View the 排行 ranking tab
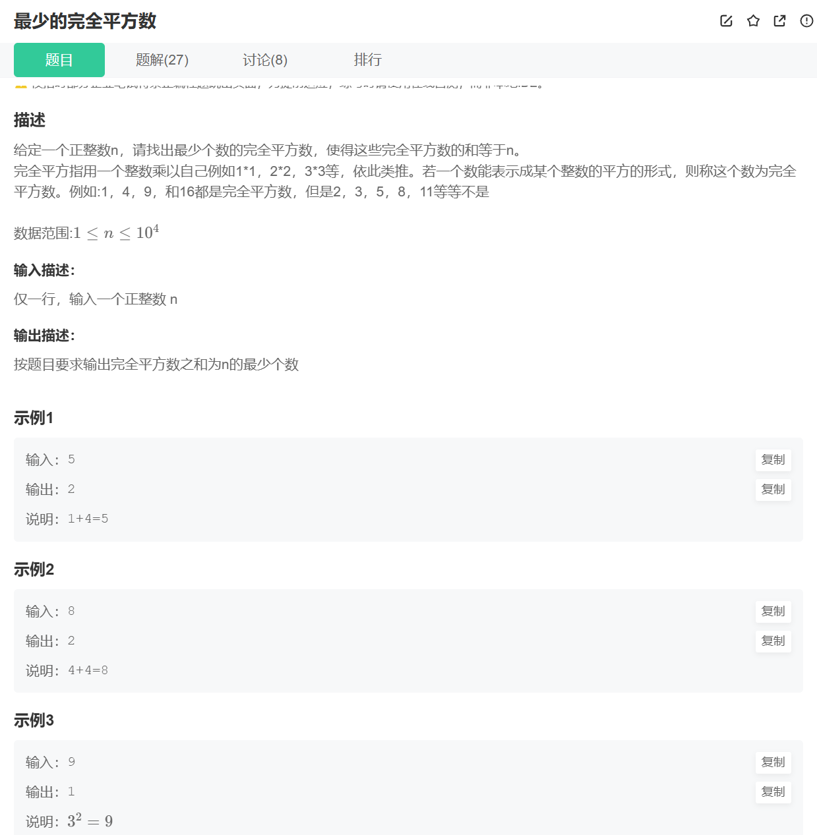The width and height of the screenshot is (817, 835). point(368,60)
